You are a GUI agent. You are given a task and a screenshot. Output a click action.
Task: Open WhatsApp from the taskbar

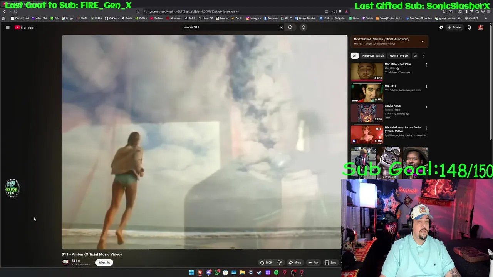click(217, 273)
